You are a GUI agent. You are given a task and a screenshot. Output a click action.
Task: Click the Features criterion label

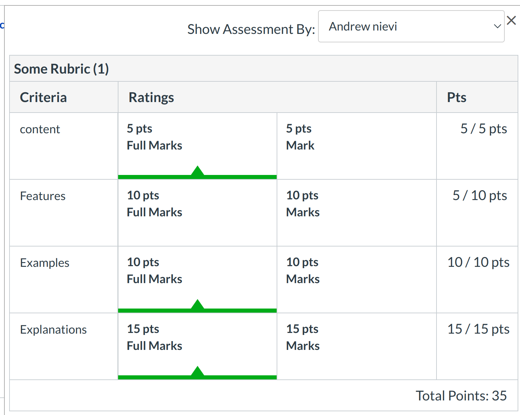pyautogui.click(x=43, y=196)
